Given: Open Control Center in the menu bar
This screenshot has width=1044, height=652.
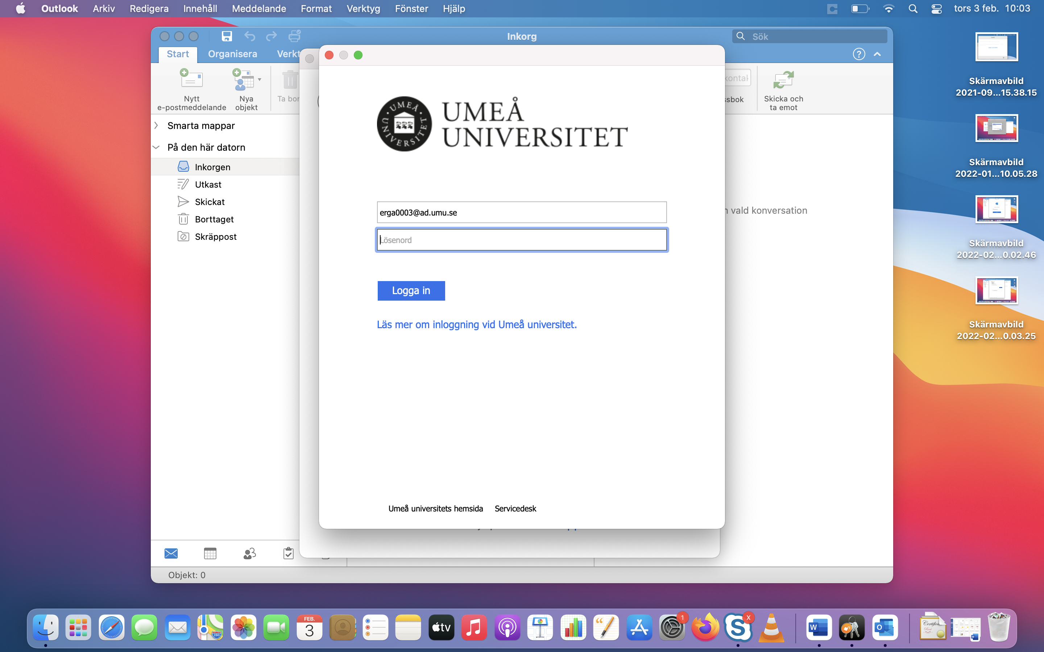Looking at the screenshot, I should coord(936,9).
